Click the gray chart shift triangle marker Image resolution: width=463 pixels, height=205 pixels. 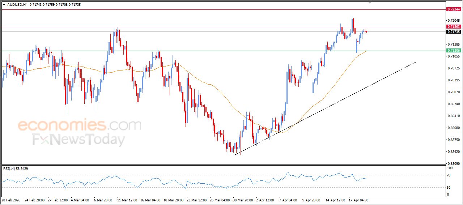[x=370, y=2]
